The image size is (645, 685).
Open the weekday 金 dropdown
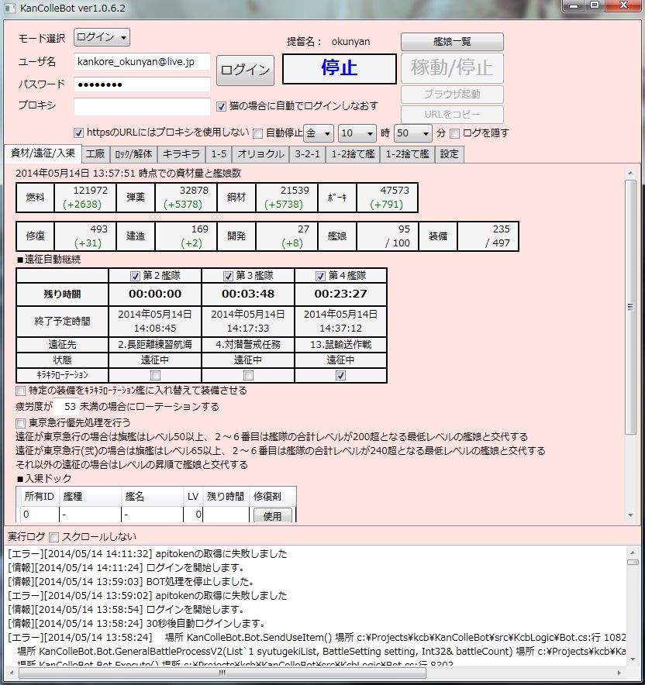coord(319,133)
